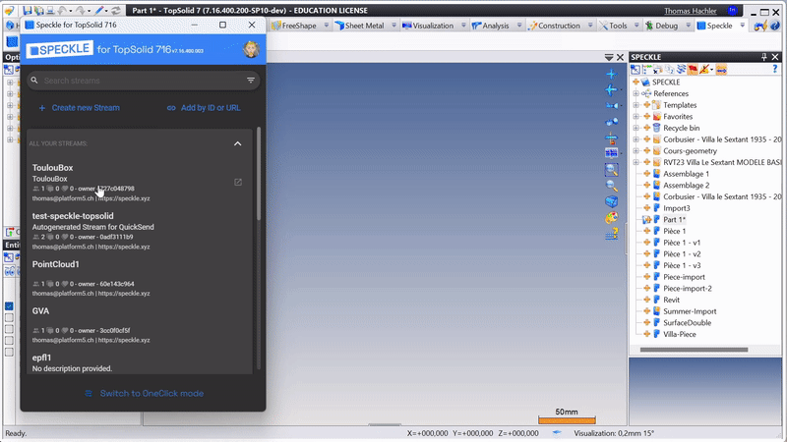Screen dimensions: 787x442
Task: Click the tree structure icon in SPECKLE toolbar
Action: (646, 69)
